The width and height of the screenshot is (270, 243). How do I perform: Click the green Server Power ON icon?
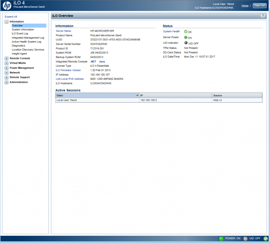pos(186,37)
